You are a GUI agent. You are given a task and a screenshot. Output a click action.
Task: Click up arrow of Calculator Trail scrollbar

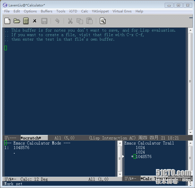[x=190, y=143]
